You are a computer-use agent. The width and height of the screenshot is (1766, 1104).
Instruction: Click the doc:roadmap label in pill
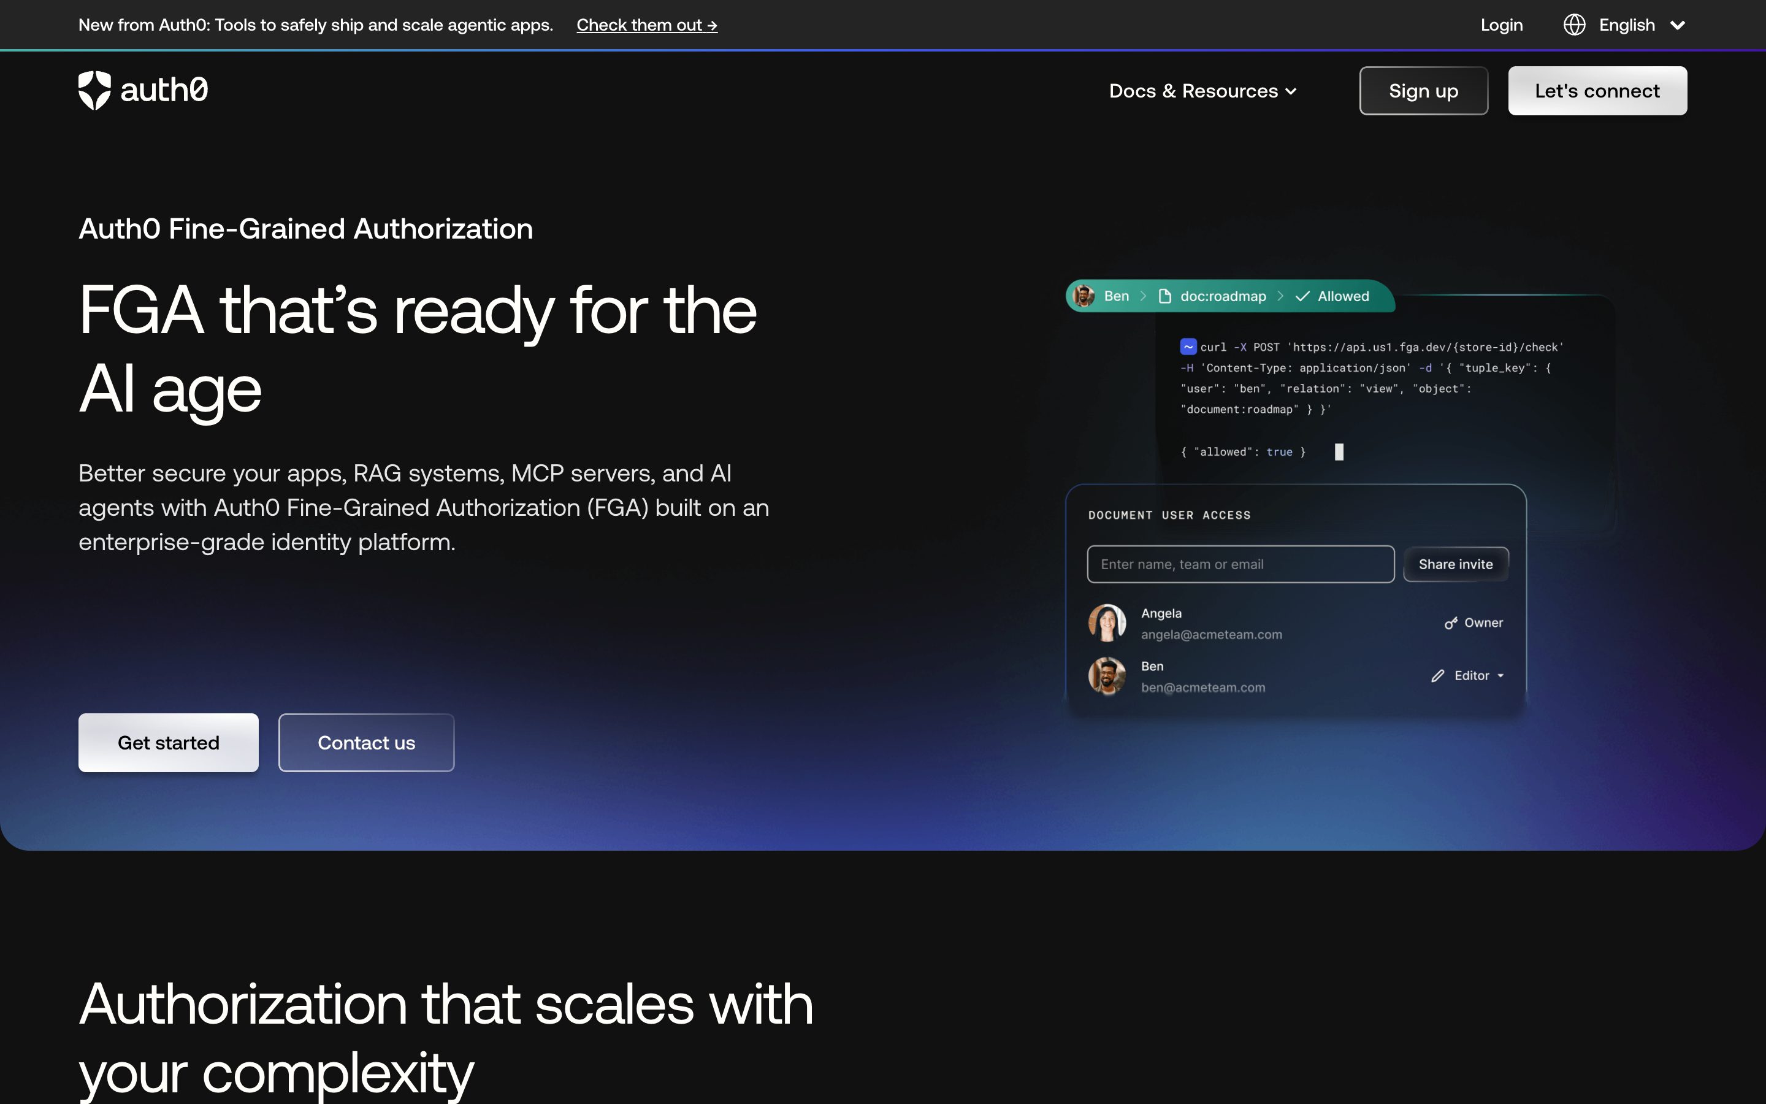coord(1223,296)
